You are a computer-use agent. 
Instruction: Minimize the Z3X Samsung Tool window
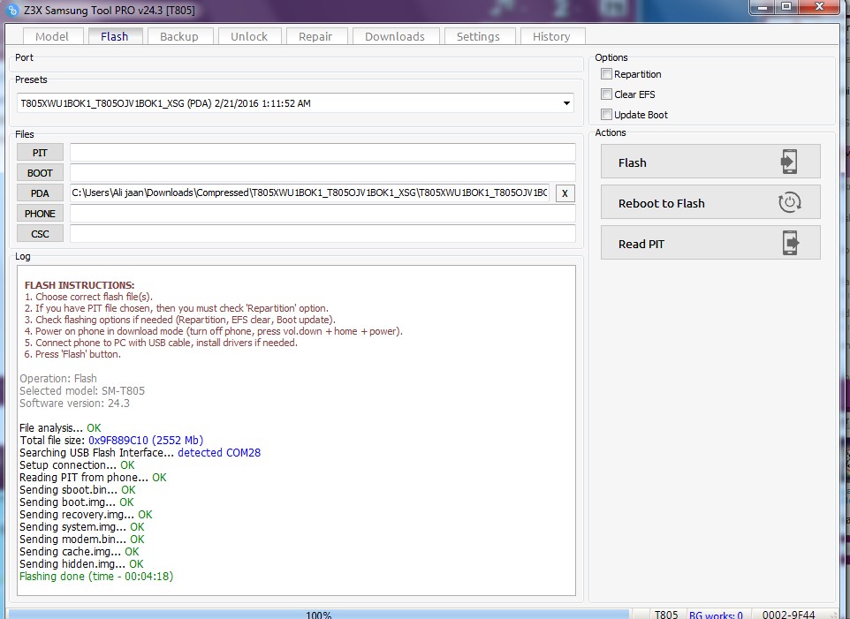pyautogui.click(x=763, y=7)
